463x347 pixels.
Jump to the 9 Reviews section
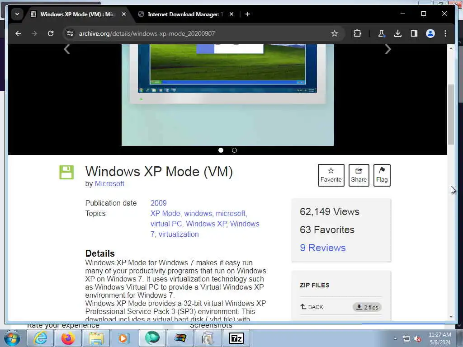[323, 248]
